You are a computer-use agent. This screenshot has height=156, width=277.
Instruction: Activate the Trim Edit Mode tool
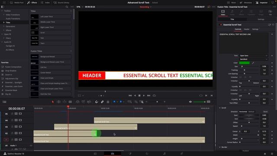point(59,102)
